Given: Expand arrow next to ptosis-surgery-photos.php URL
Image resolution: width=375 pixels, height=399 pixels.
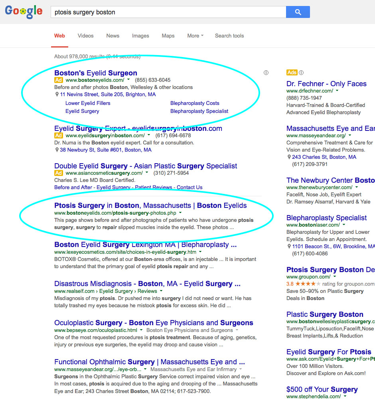Looking at the screenshot, I should pos(180,213).
